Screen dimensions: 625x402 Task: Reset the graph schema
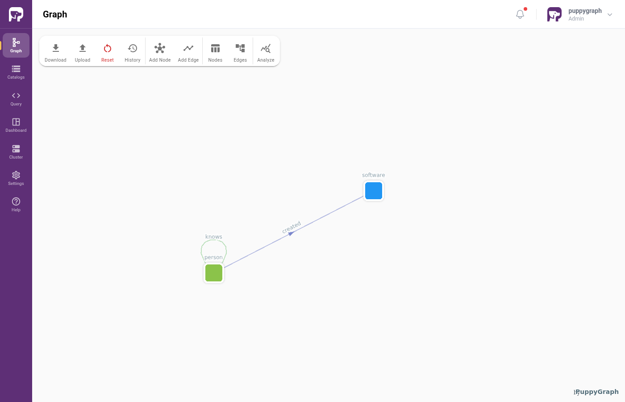108,52
